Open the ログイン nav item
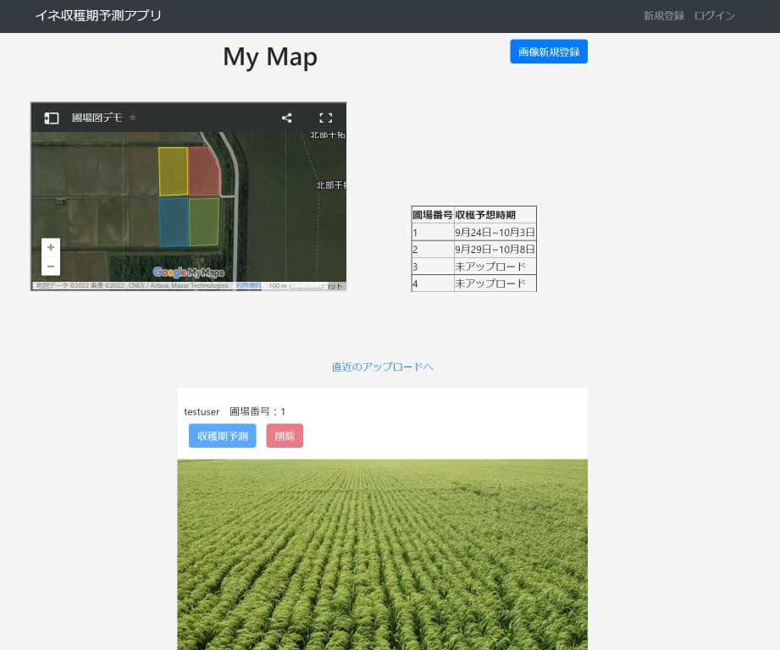The image size is (780, 650). point(714,16)
